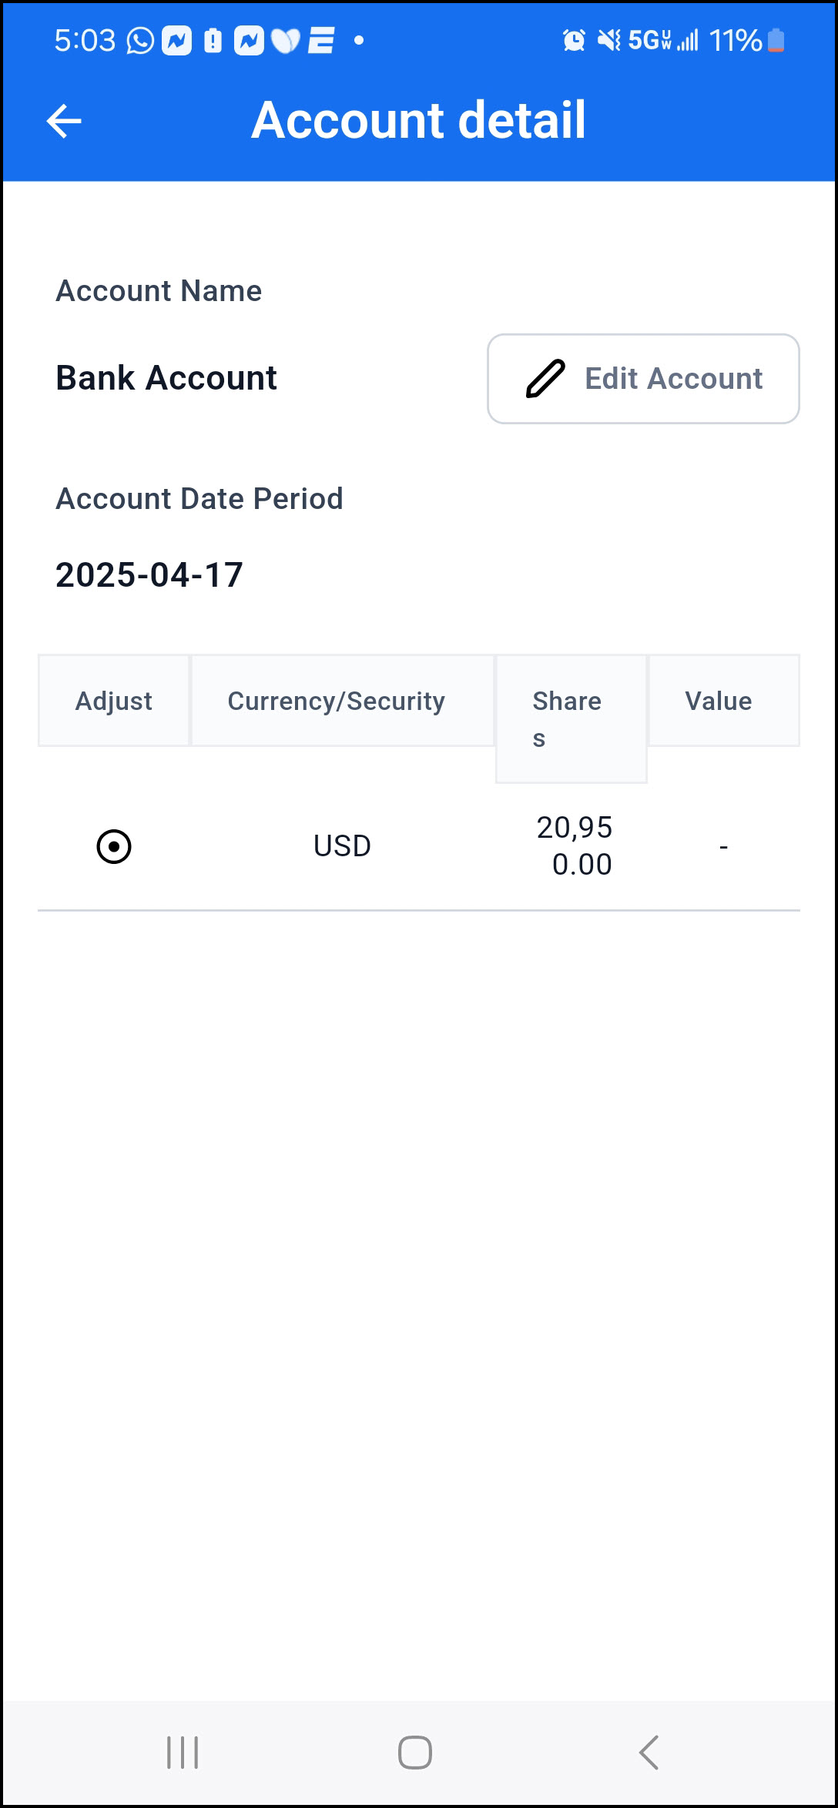The height and width of the screenshot is (1808, 838).
Task: Tap the heart notification icon
Action: click(x=285, y=40)
